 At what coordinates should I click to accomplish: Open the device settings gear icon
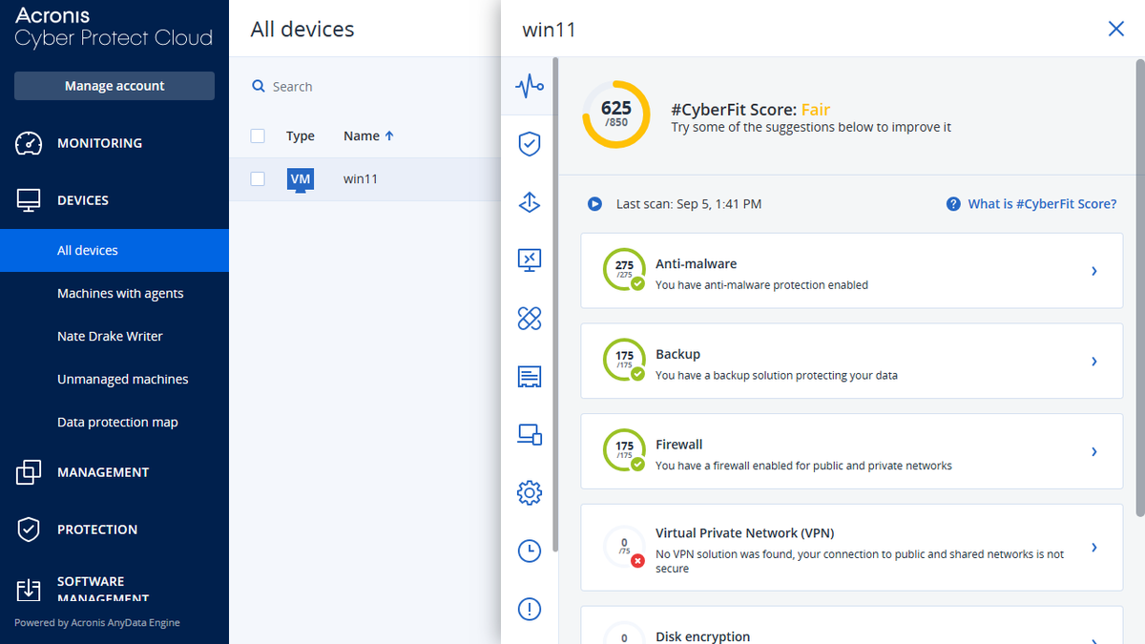(530, 492)
